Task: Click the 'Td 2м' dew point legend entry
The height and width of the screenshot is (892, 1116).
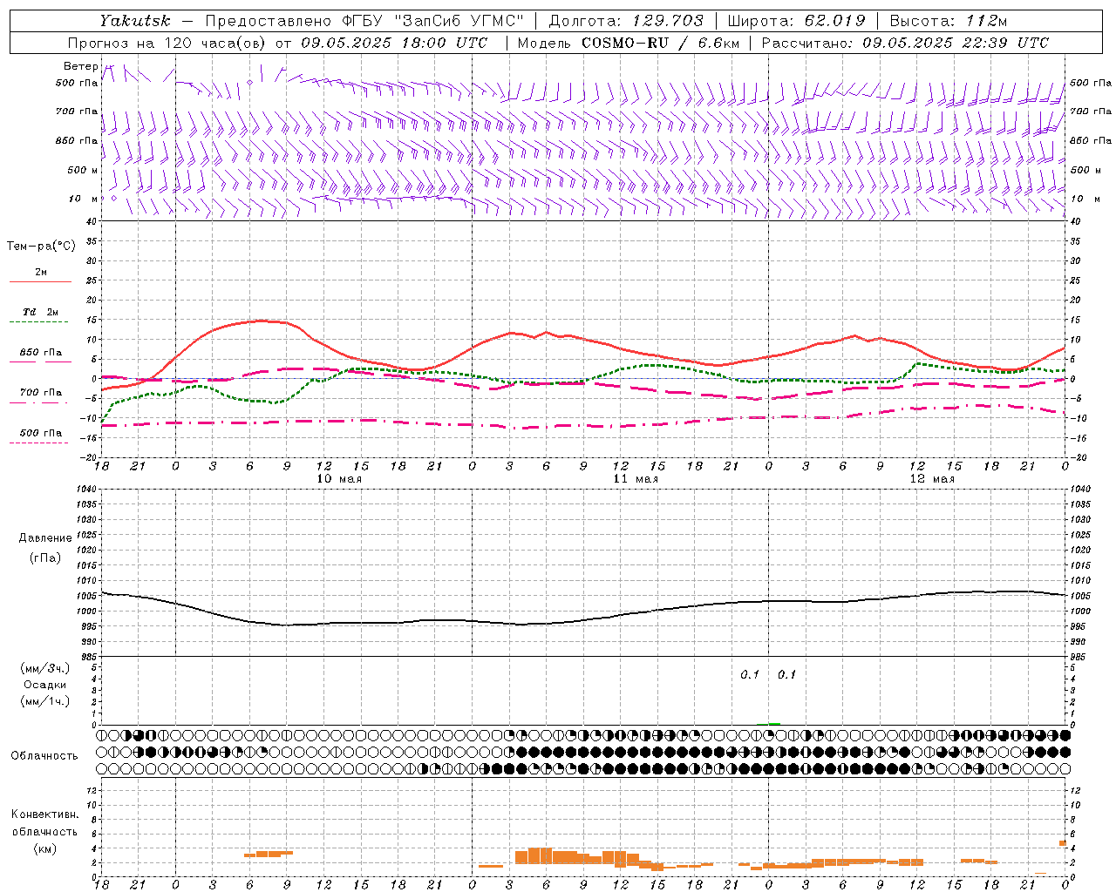Action: pyautogui.click(x=41, y=312)
